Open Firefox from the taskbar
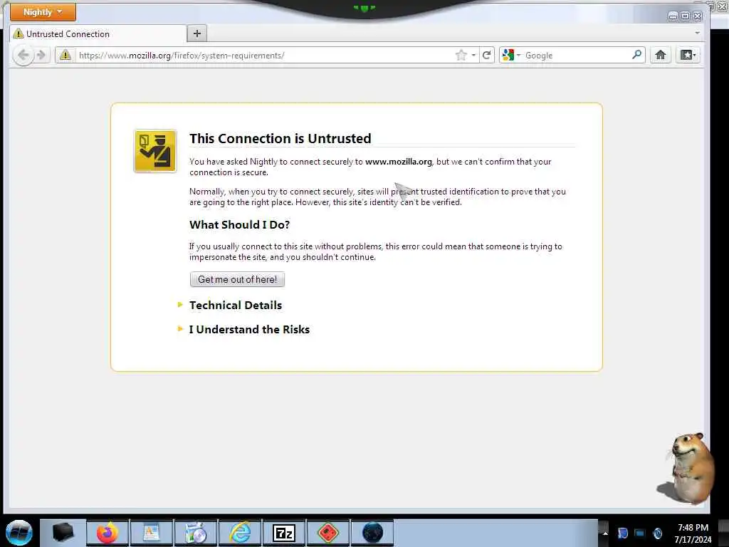 point(107,533)
